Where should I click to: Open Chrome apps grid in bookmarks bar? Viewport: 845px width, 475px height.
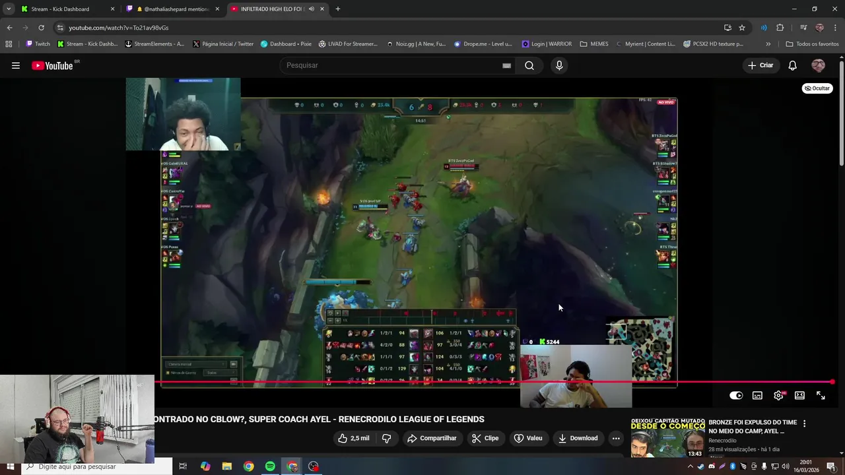[9, 44]
